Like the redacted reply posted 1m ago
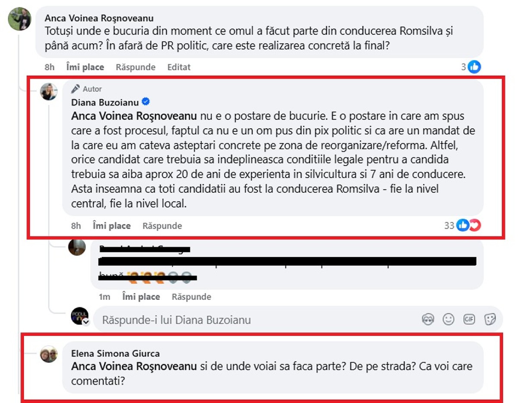This screenshot has height=403, width=518. [x=141, y=297]
